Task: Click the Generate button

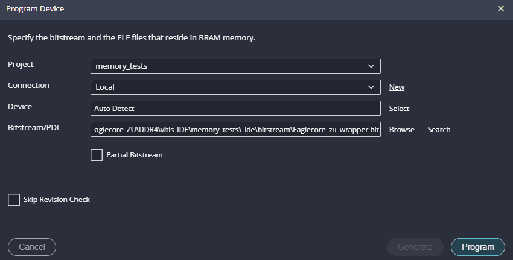Action: (415, 247)
